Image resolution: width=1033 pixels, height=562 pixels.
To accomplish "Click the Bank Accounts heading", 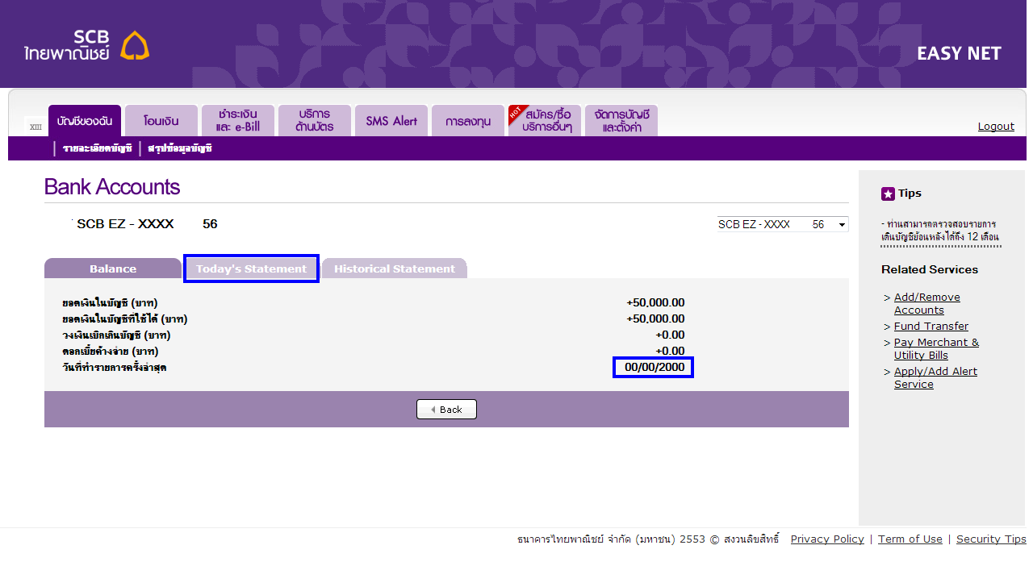I will [x=112, y=187].
